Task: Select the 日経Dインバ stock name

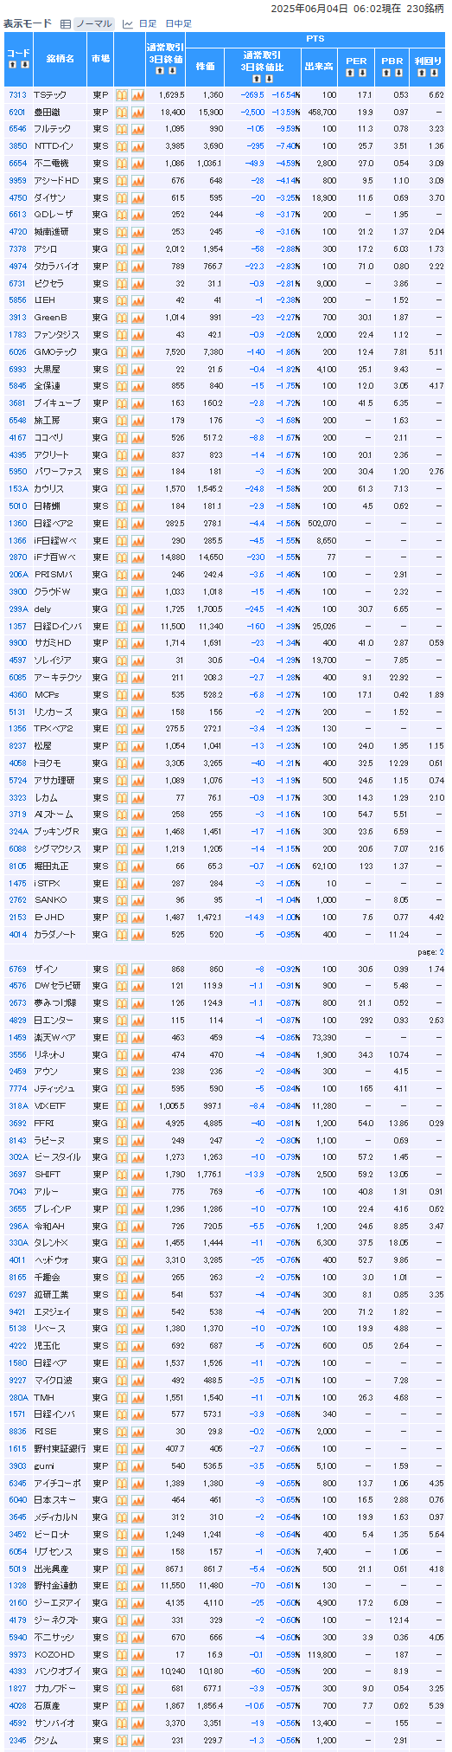Action: [x=56, y=626]
